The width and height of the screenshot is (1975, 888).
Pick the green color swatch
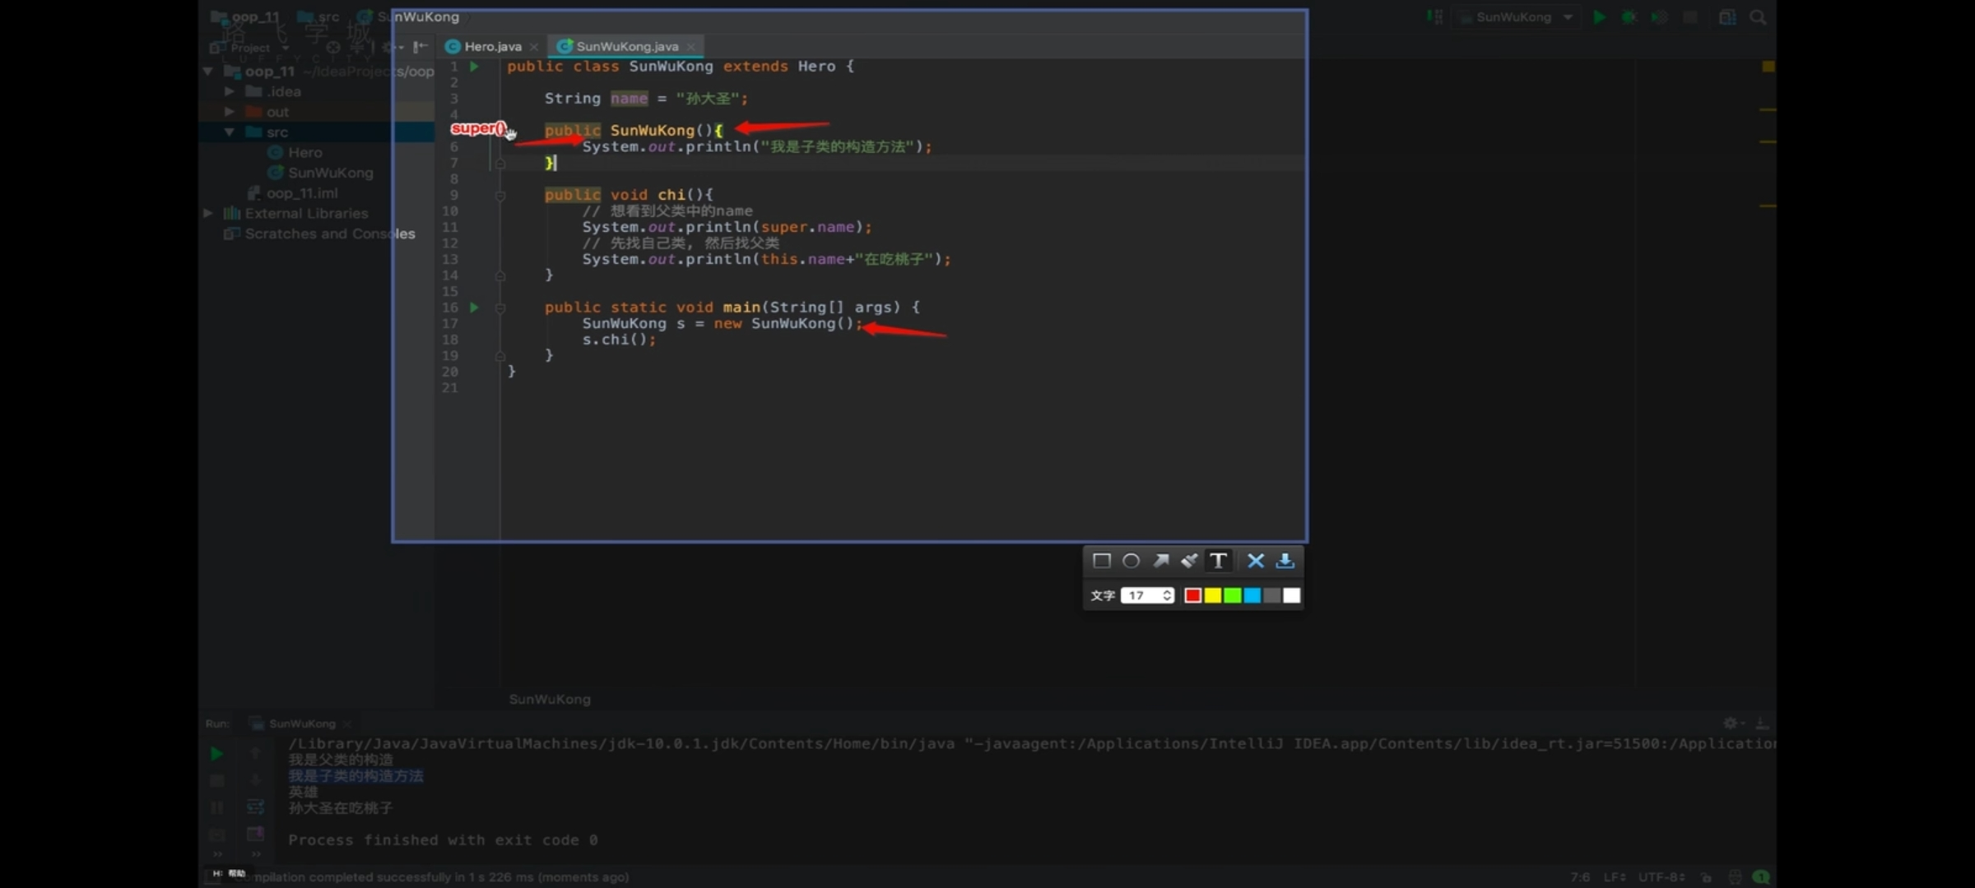1232,595
